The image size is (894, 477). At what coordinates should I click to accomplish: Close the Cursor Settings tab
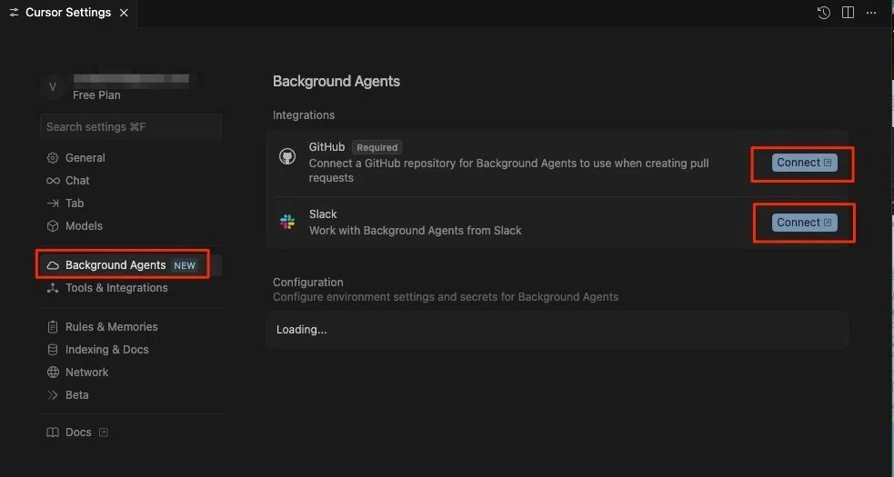124,13
